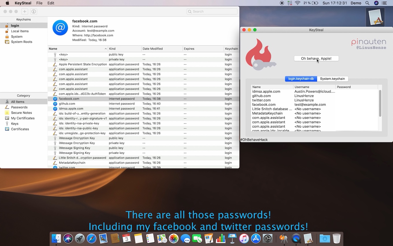Sort list by Kind column header
This screenshot has width=393, height=246.
[x=125, y=49]
